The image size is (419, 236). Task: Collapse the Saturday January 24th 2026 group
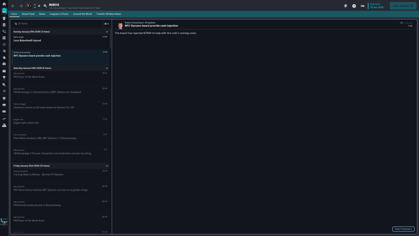click(x=107, y=68)
